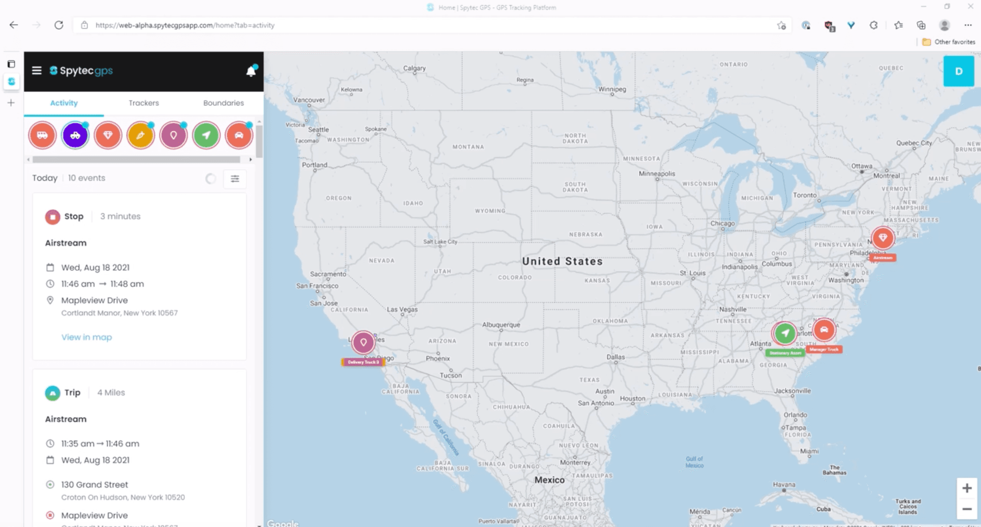This screenshot has height=527, width=981.
Task: Open the hamburger menu beside Spytec logo
Action: click(36, 71)
